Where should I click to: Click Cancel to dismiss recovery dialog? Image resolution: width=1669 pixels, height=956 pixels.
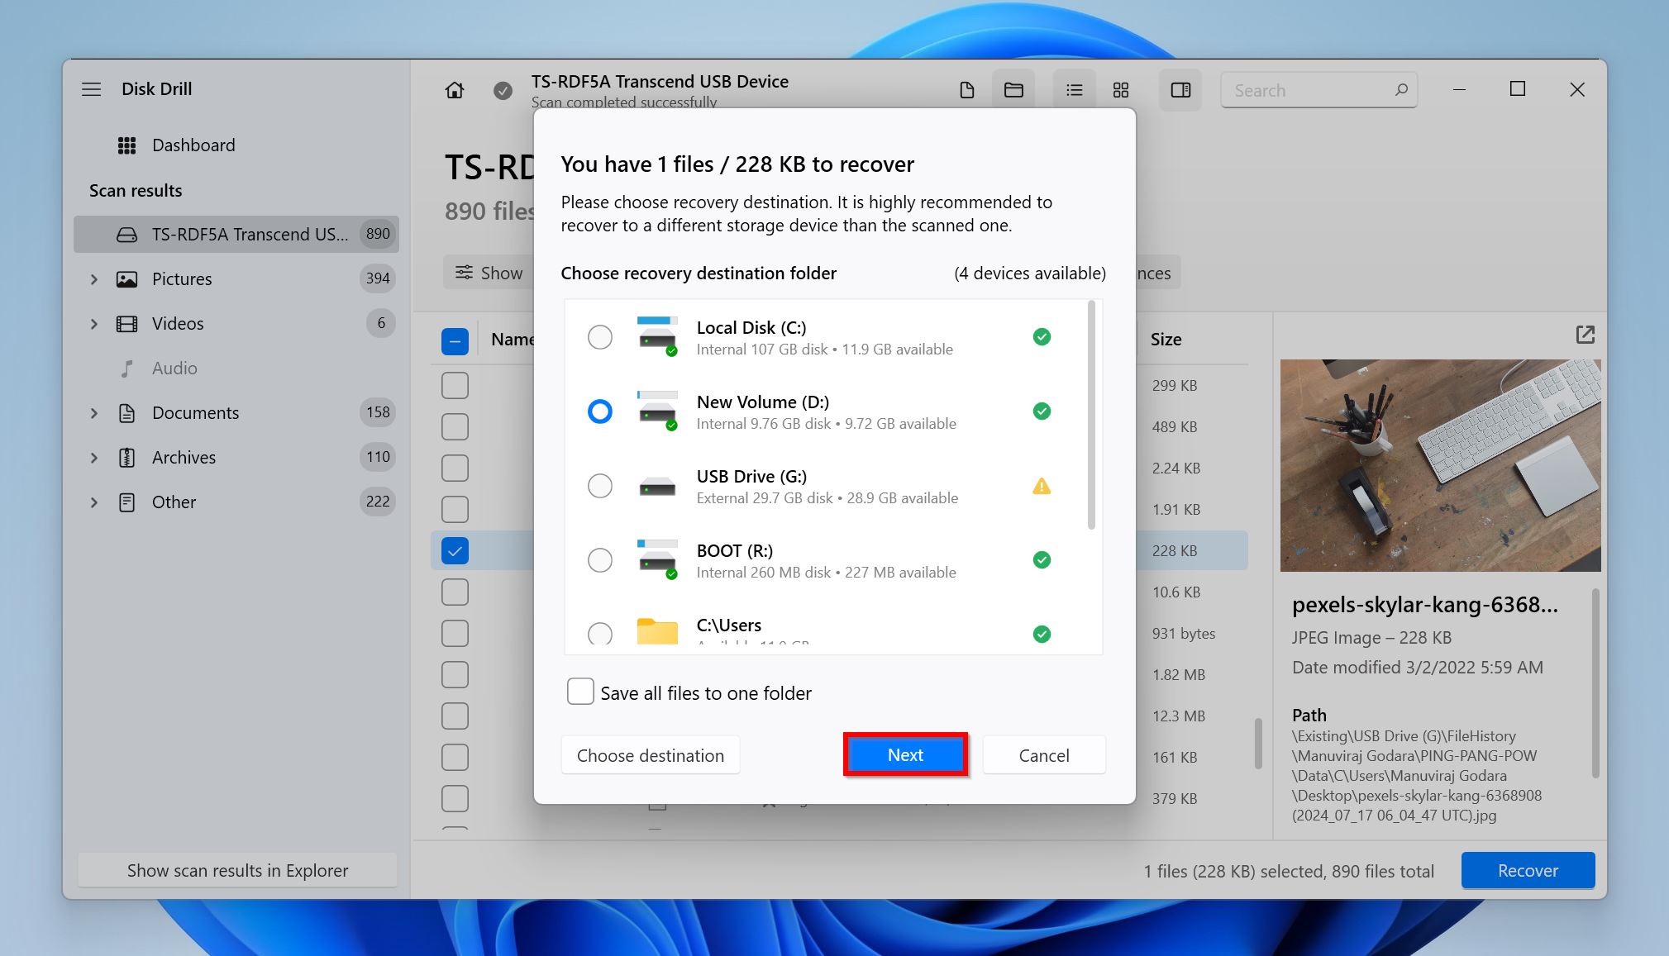(1044, 754)
